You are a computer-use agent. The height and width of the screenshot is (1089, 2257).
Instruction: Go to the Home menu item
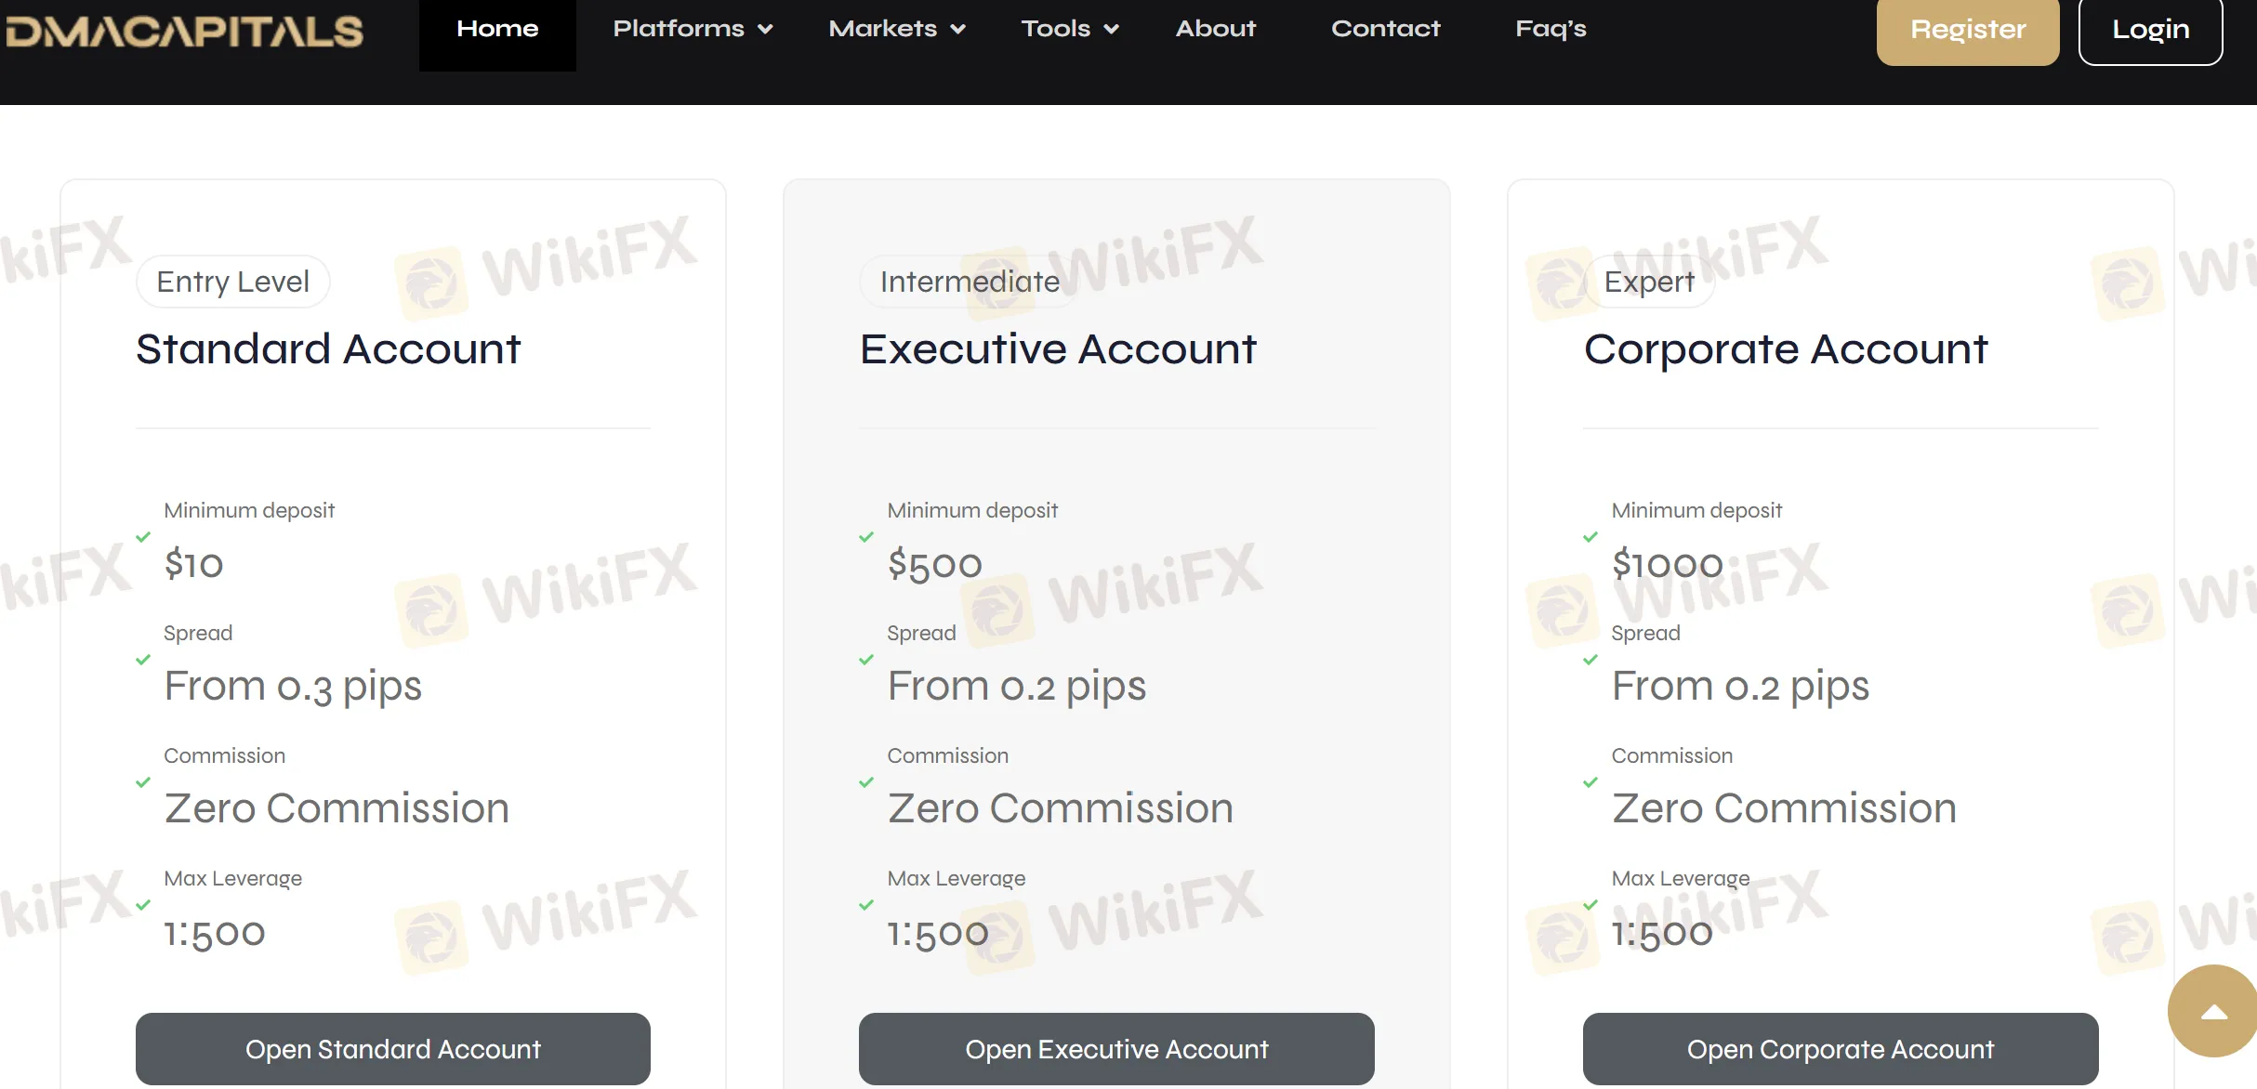[x=497, y=29]
